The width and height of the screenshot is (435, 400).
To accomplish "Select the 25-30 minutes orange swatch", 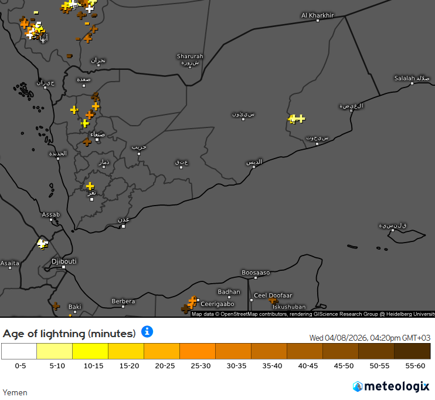I will 198,351.
